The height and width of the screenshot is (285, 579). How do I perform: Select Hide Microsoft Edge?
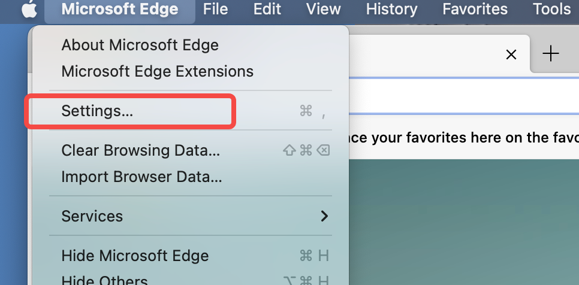[135, 256]
